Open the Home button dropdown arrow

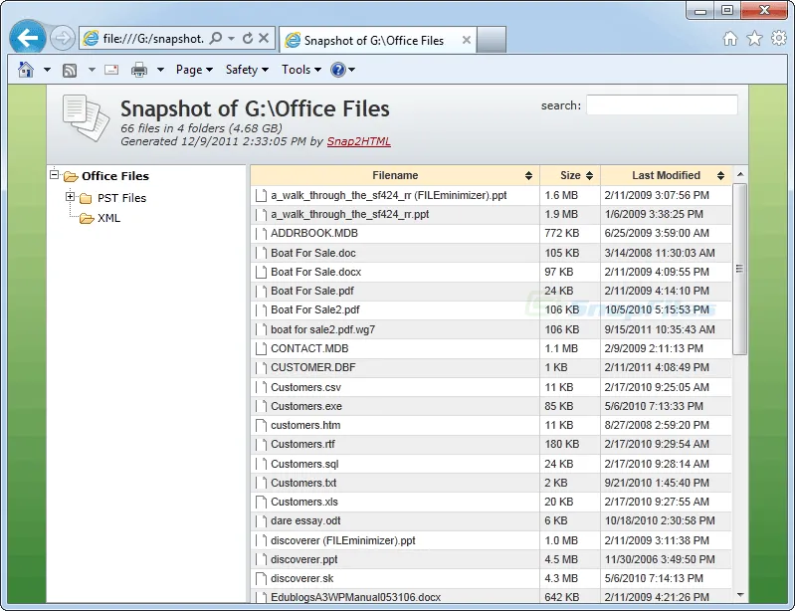click(47, 70)
